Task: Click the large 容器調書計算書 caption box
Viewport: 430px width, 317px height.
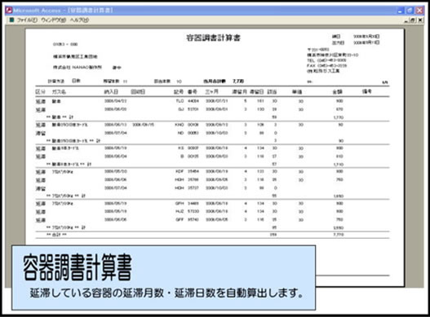Action: click(x=163, y=278)
